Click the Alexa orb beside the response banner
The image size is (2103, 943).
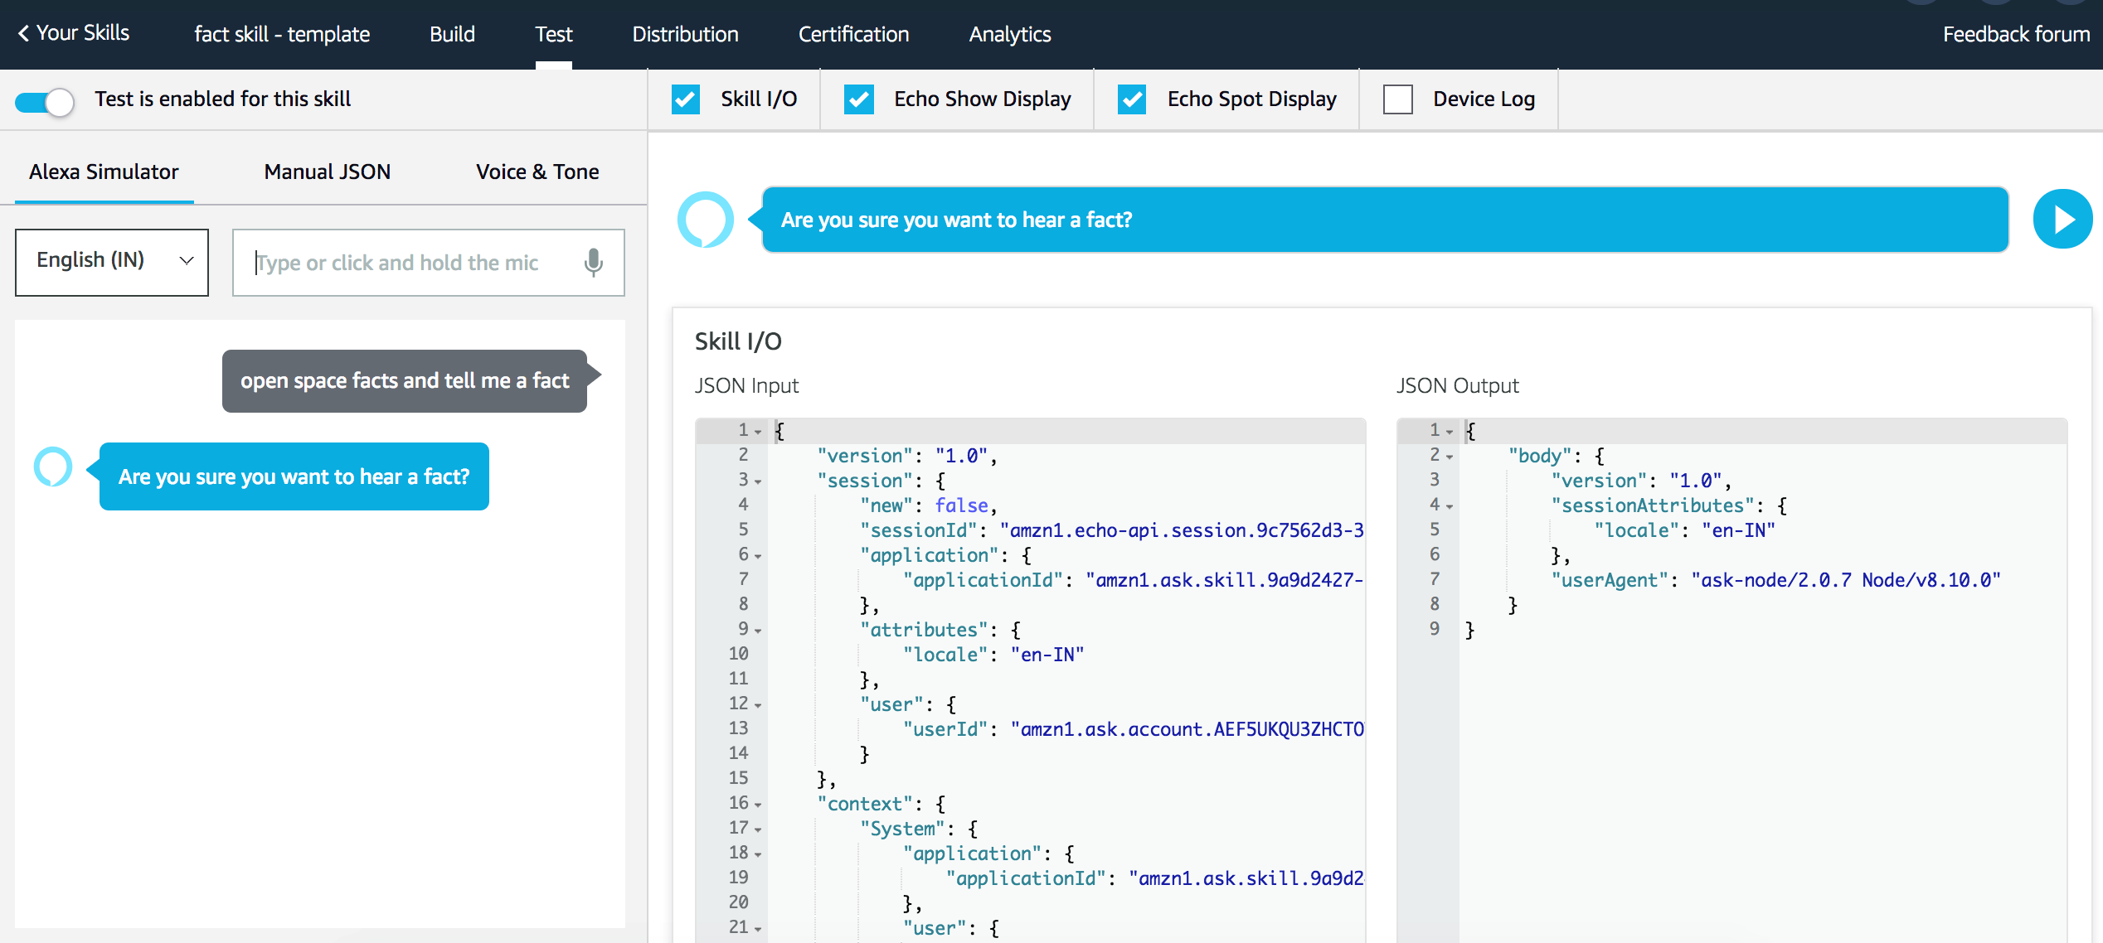706,220
